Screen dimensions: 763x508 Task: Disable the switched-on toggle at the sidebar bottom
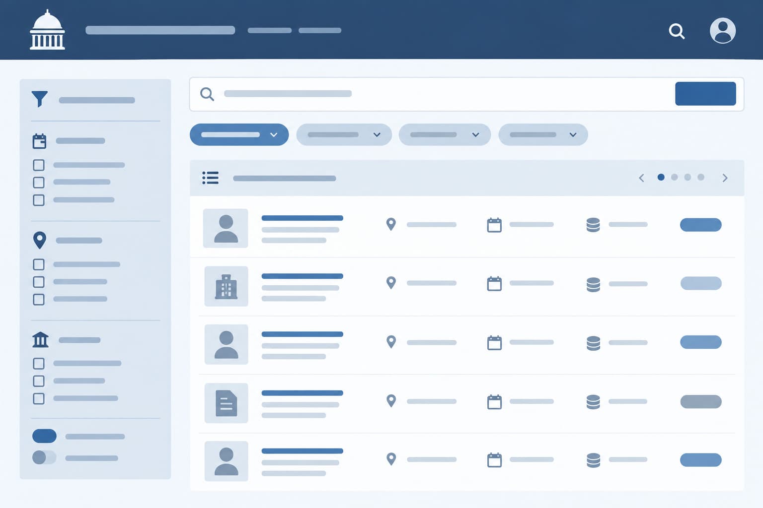(x=44, y=436)
